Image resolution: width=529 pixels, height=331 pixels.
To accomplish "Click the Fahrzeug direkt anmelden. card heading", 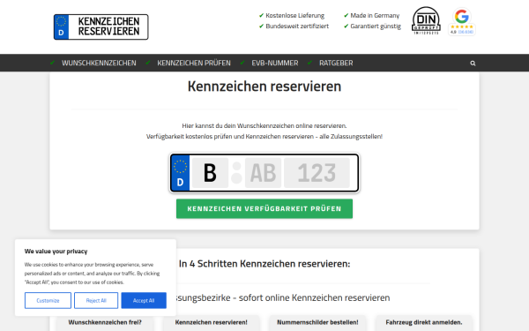I will 424,322.
